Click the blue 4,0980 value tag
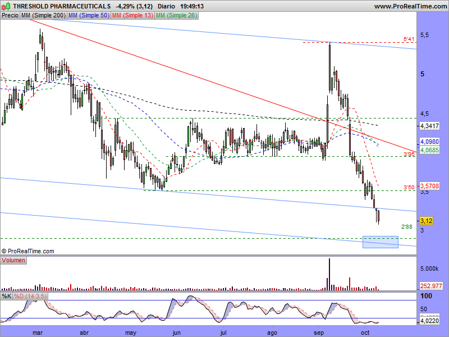 point(429,142)
